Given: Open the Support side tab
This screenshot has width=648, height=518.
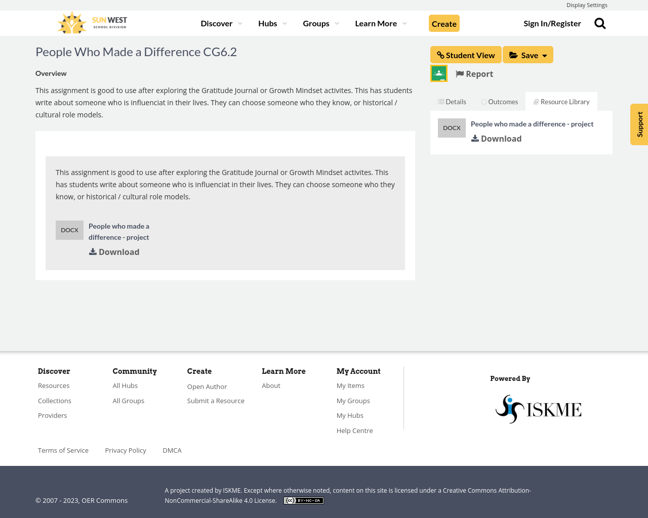Looking at the screenshot, I should tap(639, 124).
